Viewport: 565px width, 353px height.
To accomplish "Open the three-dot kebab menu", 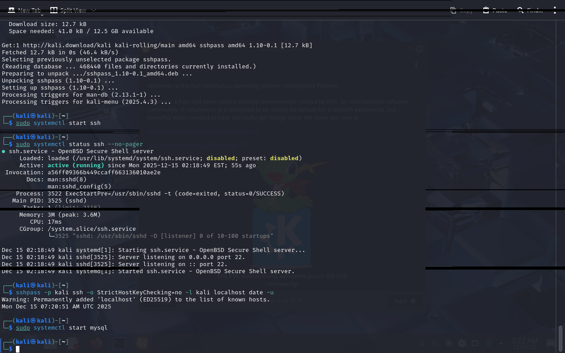I will click(x=555, y=10).
